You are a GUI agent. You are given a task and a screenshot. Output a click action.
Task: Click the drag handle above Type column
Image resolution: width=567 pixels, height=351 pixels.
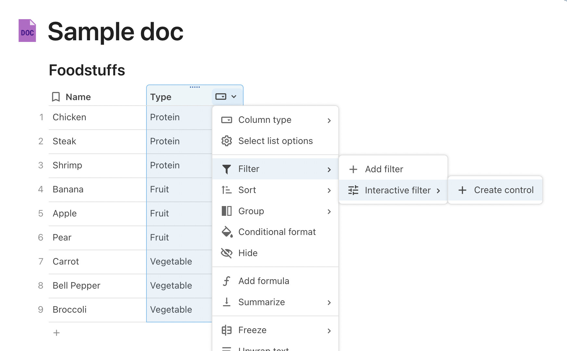click(195, 87)
